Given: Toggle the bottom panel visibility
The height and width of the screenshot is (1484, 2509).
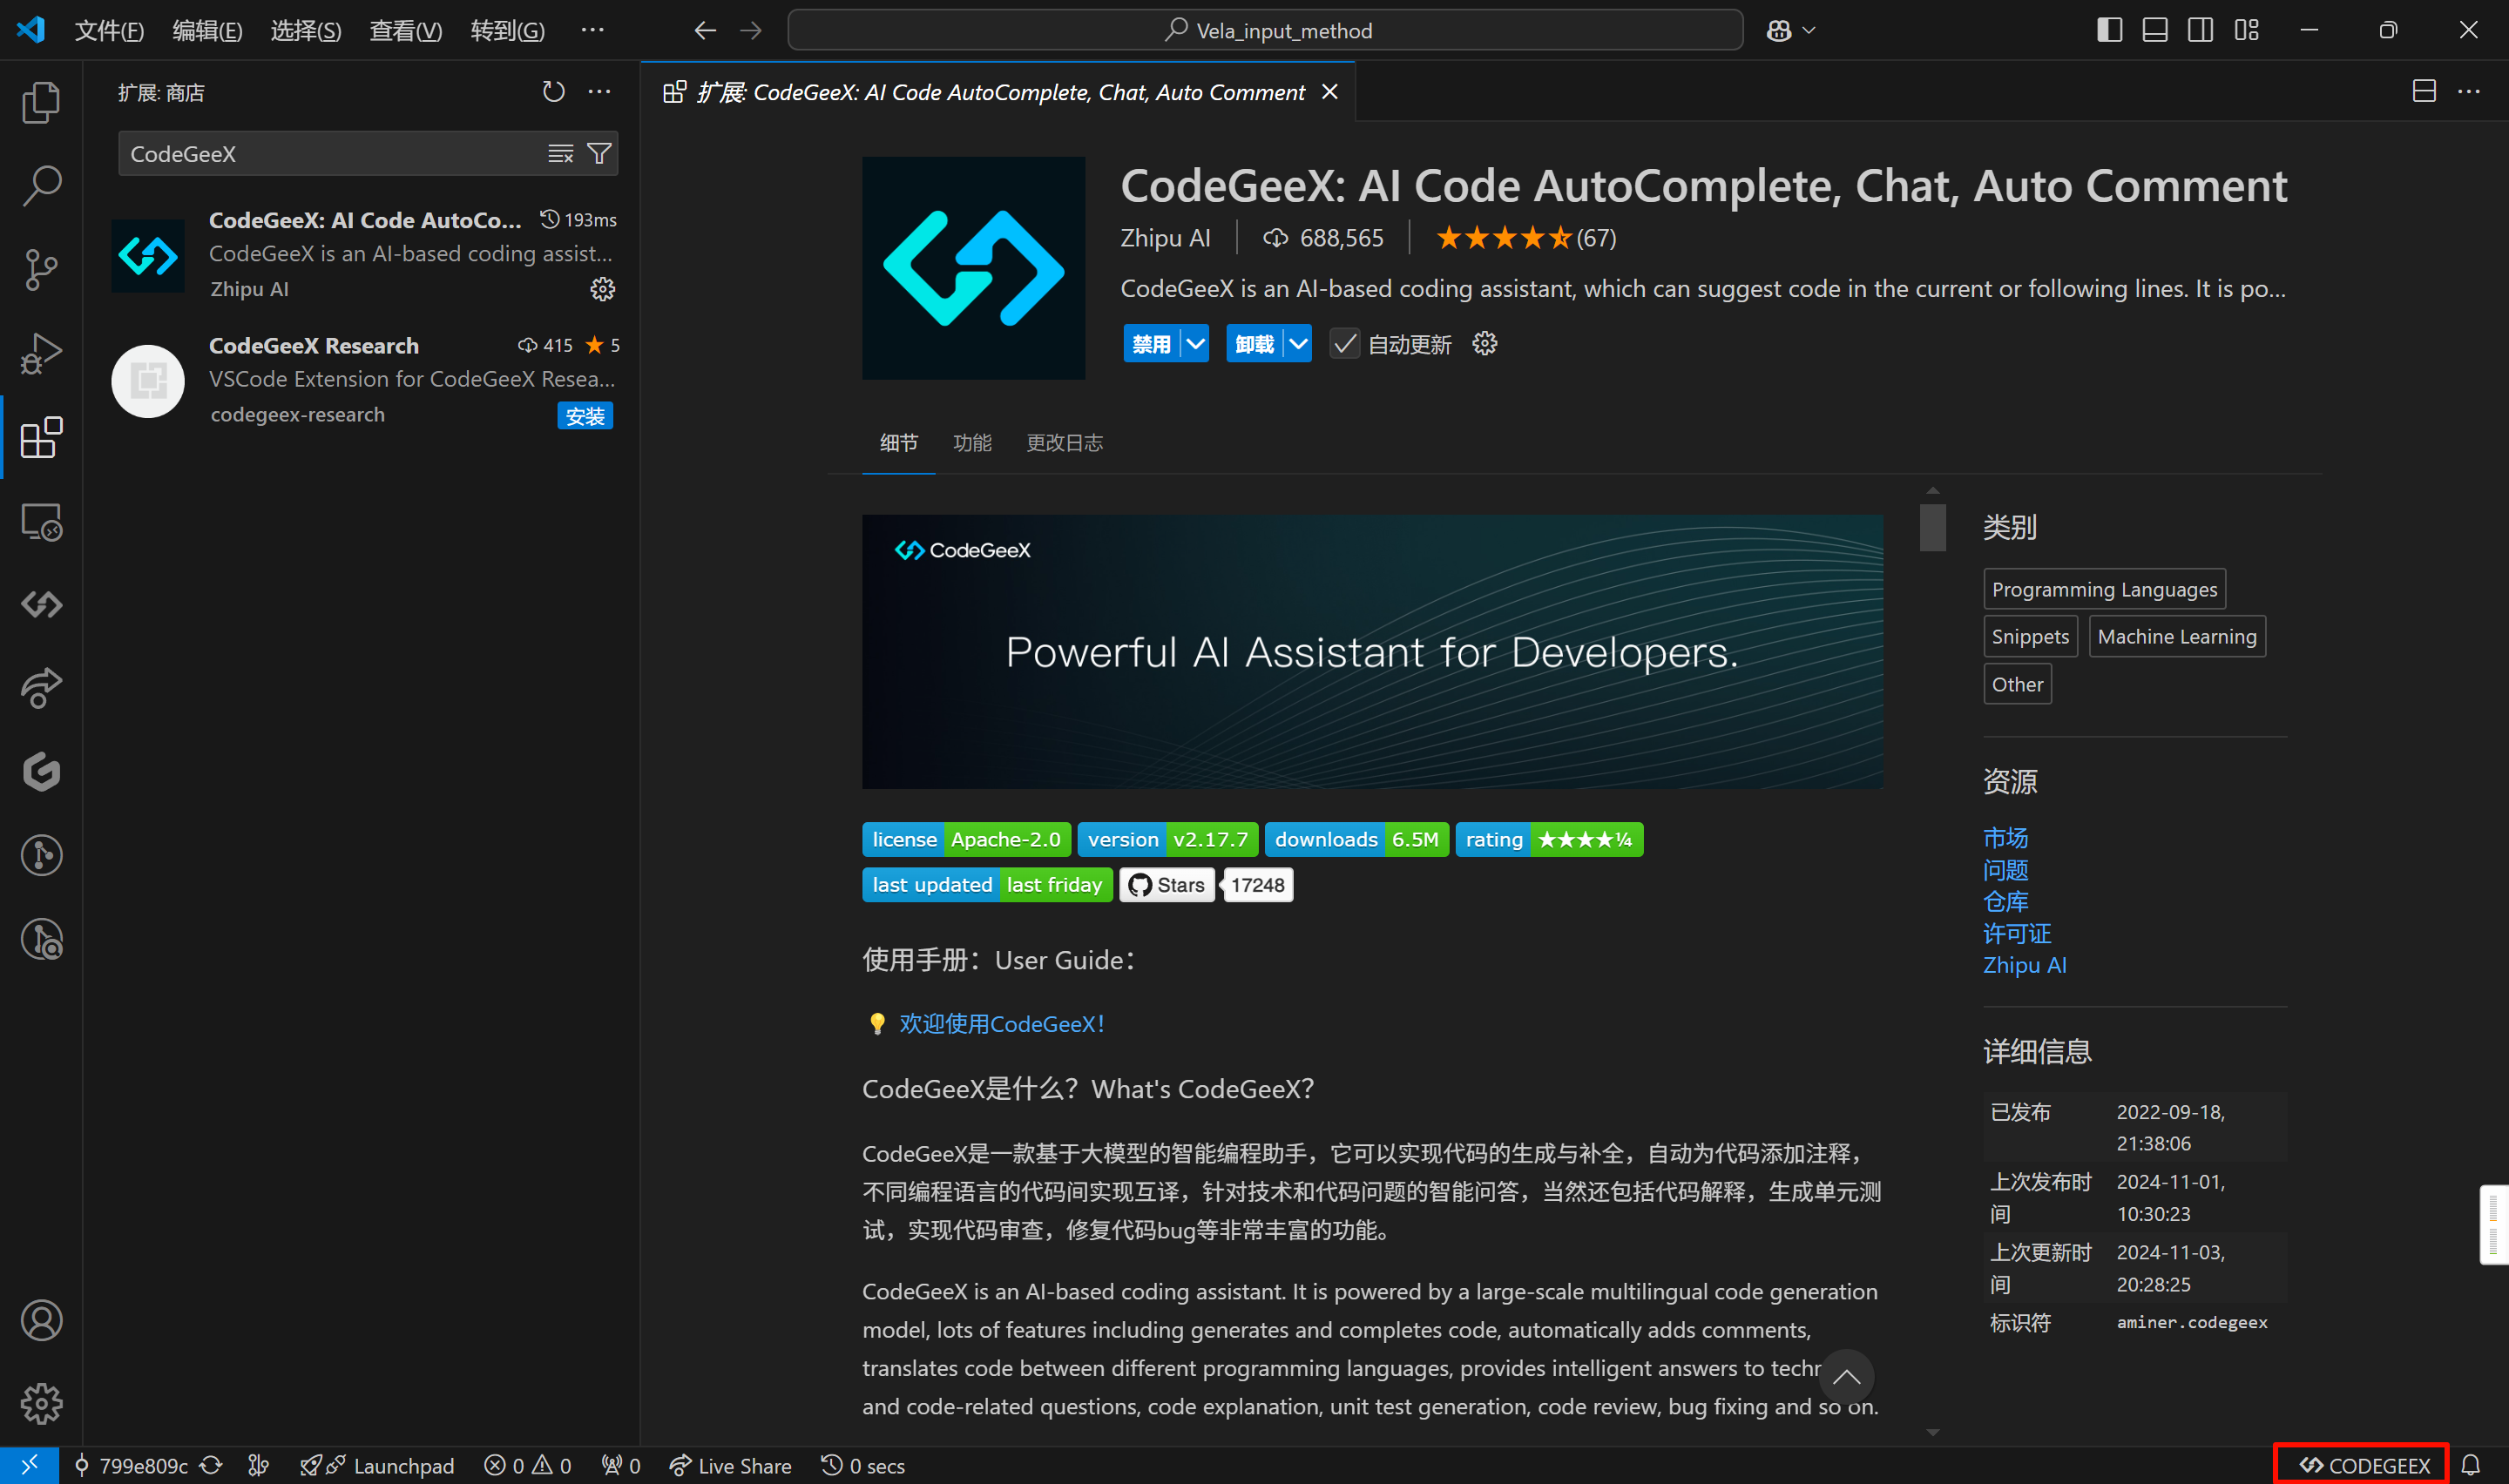Looking at the screenshot, I should (x=2155, y=31).
